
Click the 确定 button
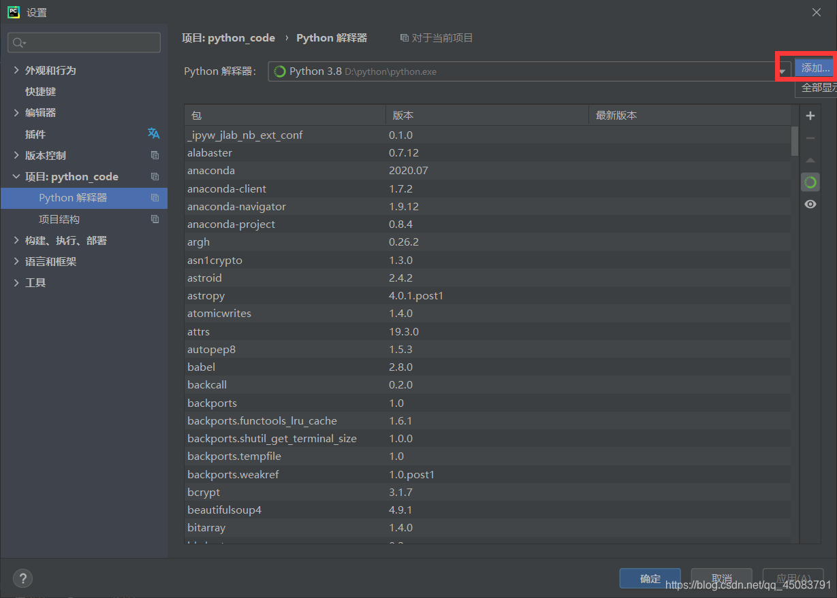(x=650, y=578)
